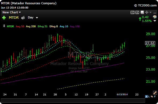The width and height of the screenshot is (158, 104).
Task: Click the minimize dash on chart toolbar
Action: coord(155,13)
